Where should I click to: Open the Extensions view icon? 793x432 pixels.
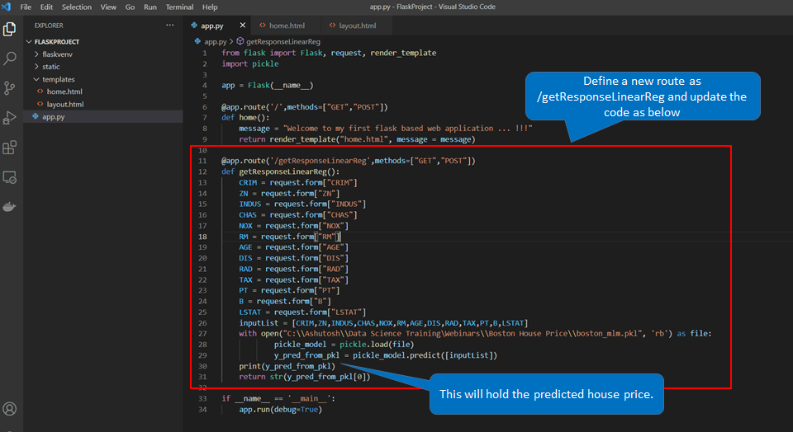(x=10, y=148)
